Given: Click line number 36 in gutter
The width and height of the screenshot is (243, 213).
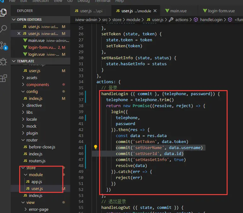Looking at the screenshot, I should [x=81, y=94].
